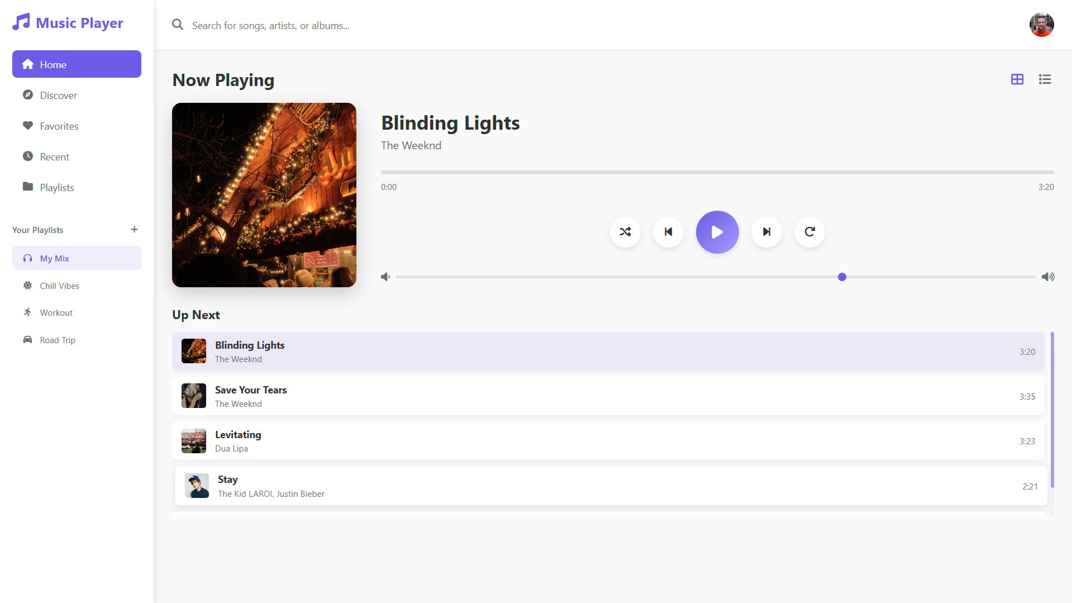Open Favorites in the sidebar
The height and width of the screenshot is (603, 1072).
77,126
